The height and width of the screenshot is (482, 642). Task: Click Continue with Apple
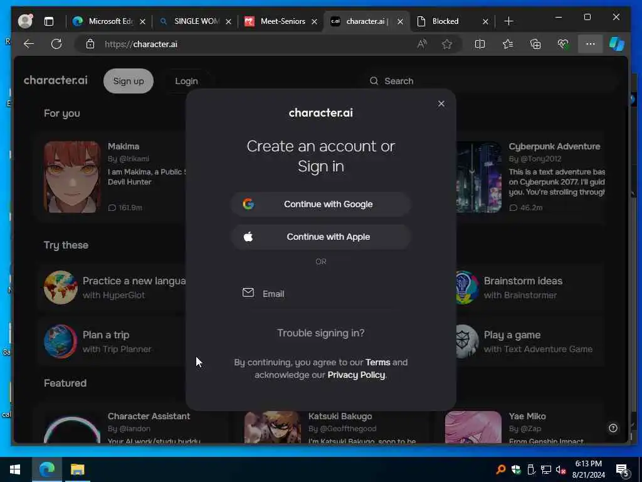(x=320, y=237)
